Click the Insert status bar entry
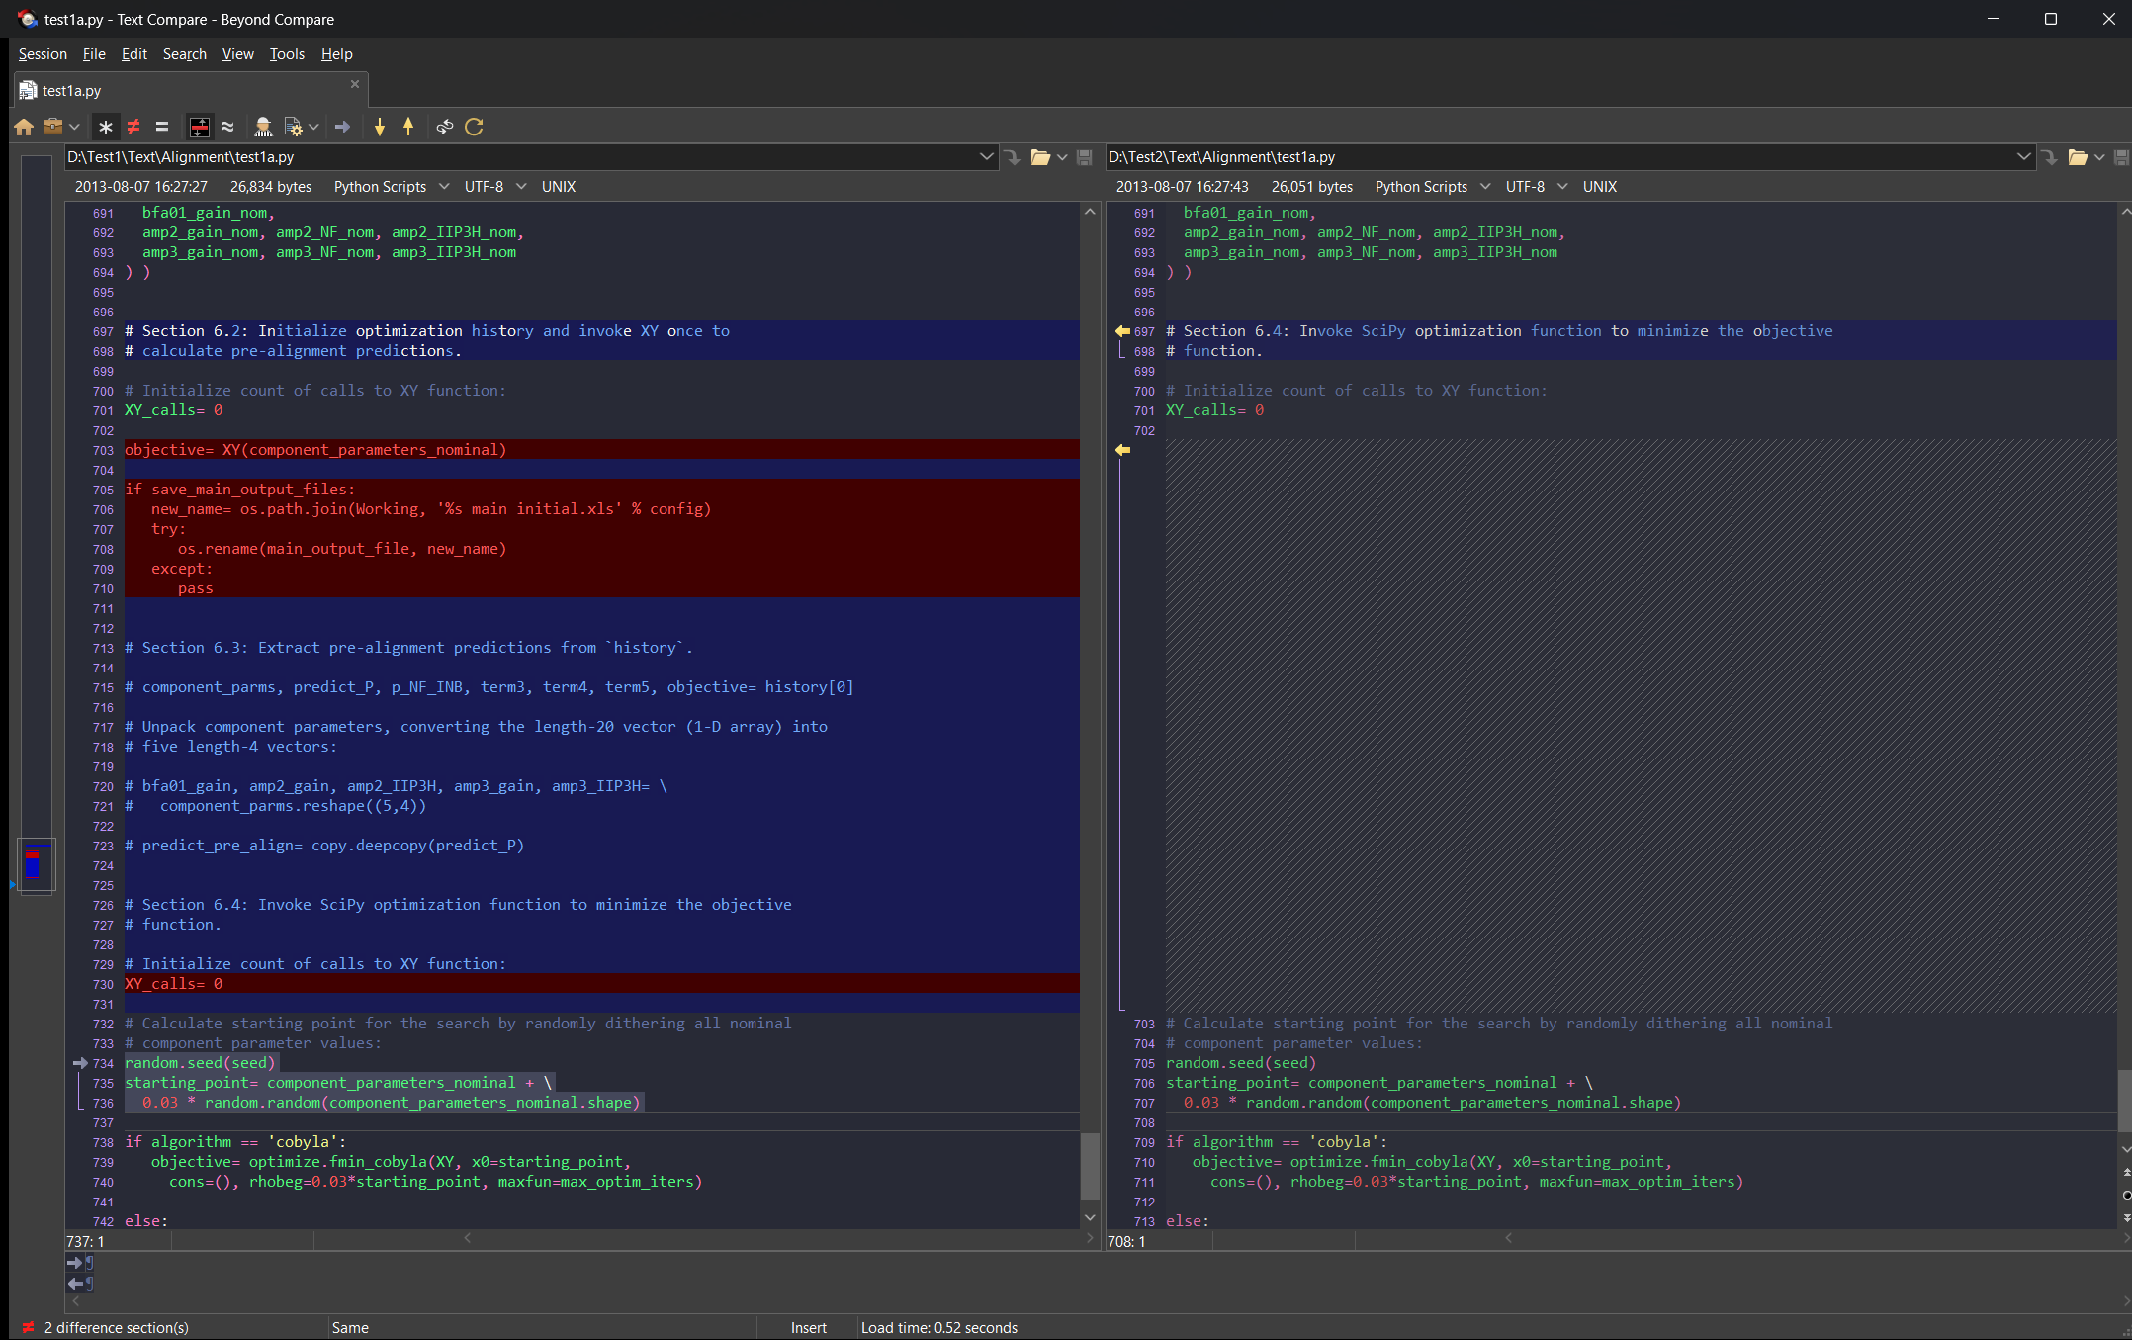 coord(809,1328)
